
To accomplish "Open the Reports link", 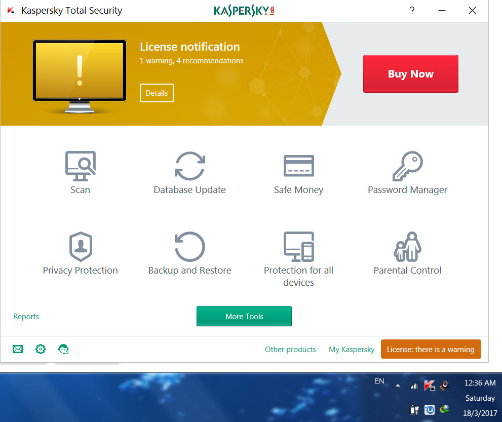I will (x=26, y=316).
